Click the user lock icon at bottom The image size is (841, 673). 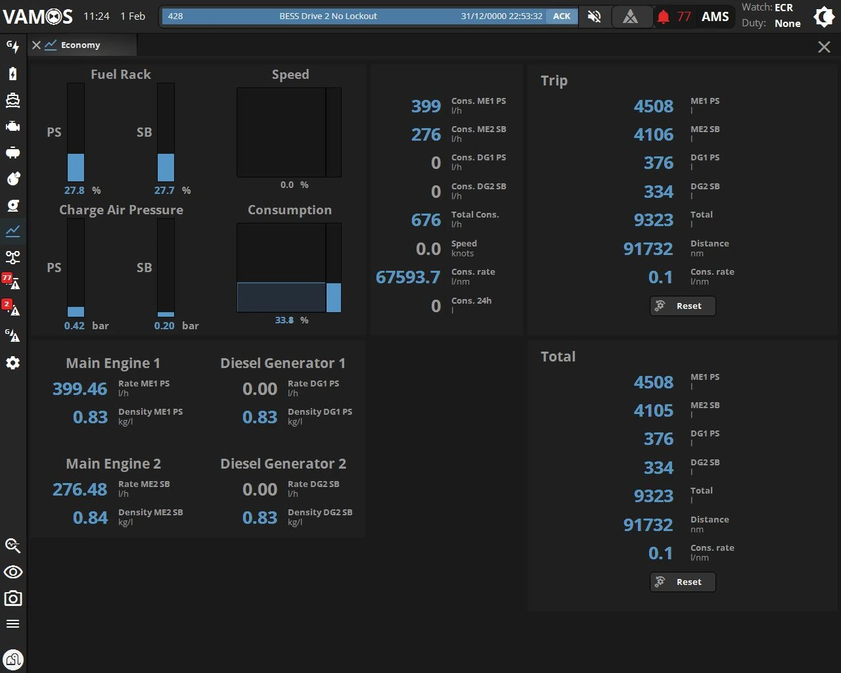12,659
